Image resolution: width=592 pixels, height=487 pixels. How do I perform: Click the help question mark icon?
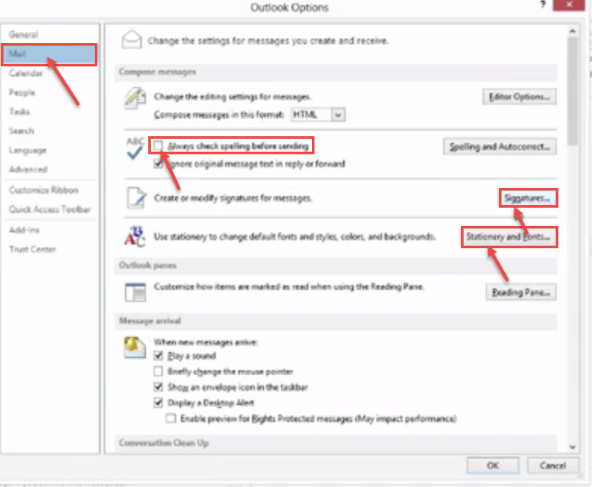point(543,4)
